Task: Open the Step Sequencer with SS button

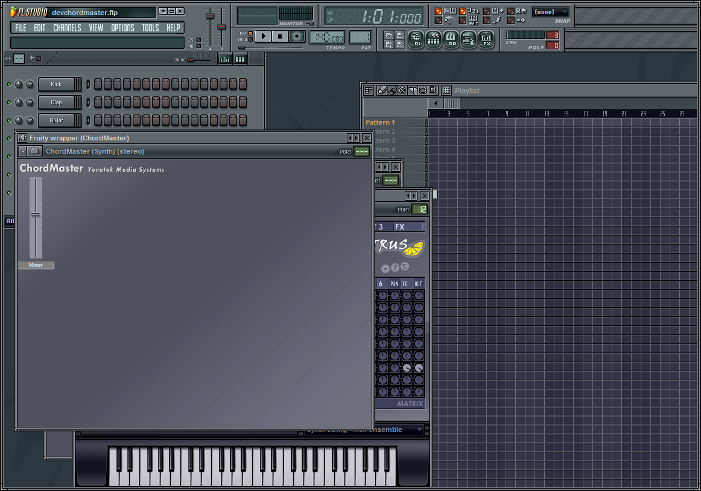Action: point(433,39)
